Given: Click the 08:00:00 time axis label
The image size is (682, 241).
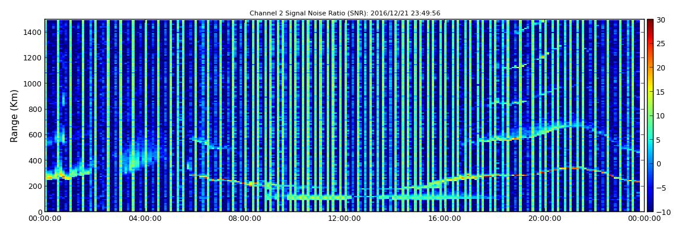Looking at the screenshot, I should (x=244, y=219).
